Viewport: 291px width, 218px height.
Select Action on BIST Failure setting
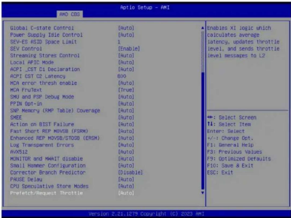(x=42, y=124)
